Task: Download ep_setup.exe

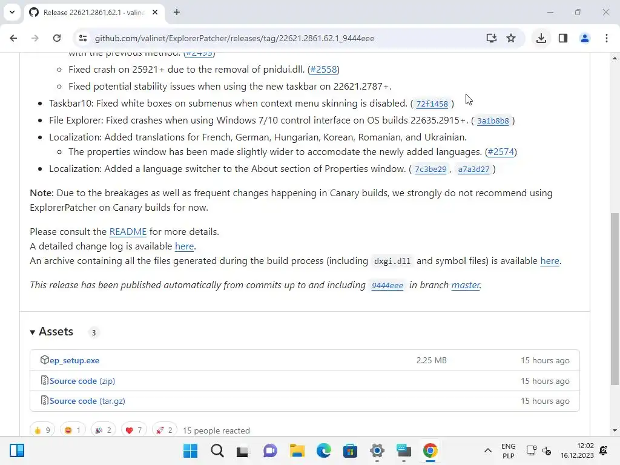Action: 74,361
